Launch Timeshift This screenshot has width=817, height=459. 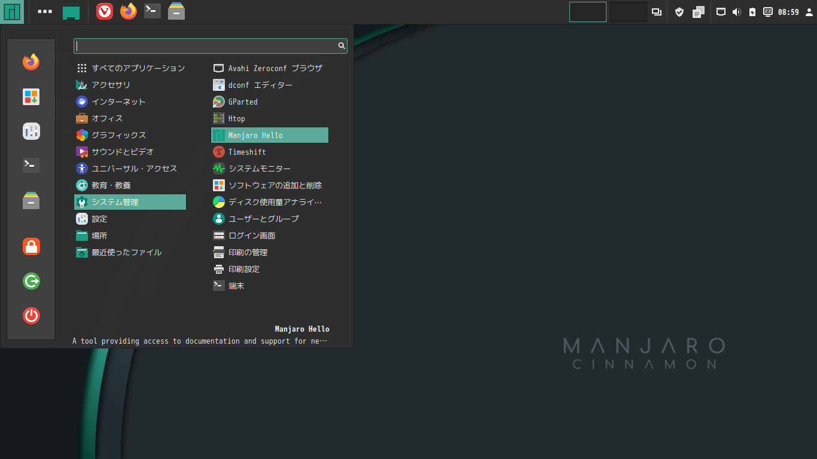click(x=270, y=152)
